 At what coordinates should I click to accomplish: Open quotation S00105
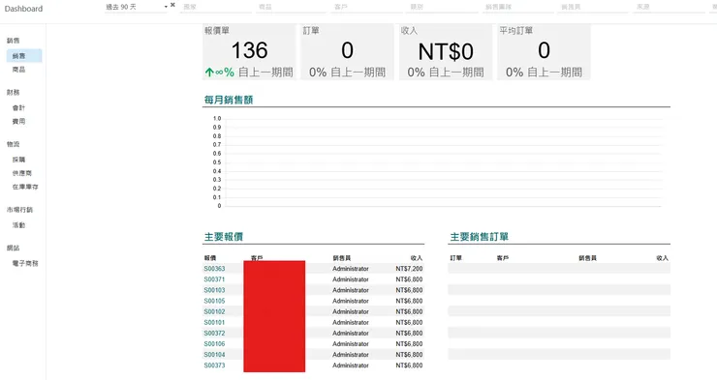[x=214, y=301]
